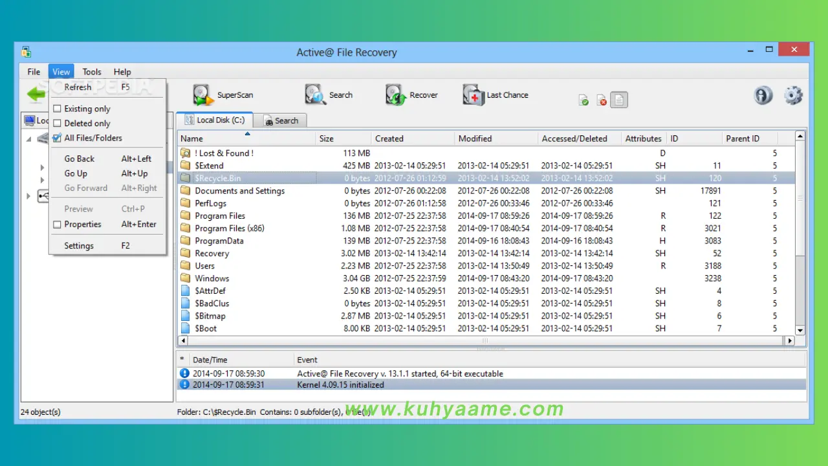
Task: Open the Search tool in the toolbar
Action: click(329, 95)
